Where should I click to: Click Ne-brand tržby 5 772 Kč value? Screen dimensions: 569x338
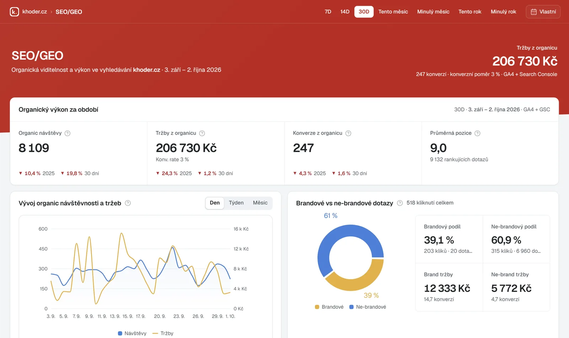[x=511, y=288]
